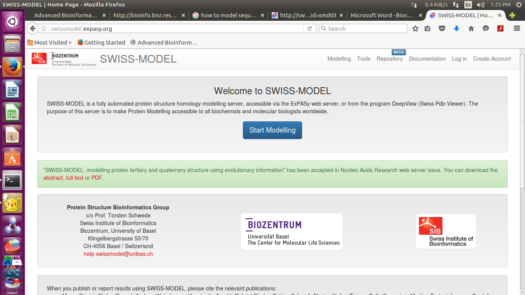
Task: Click inside the Search field in the toolbar
Action: [x=362, y=28]
